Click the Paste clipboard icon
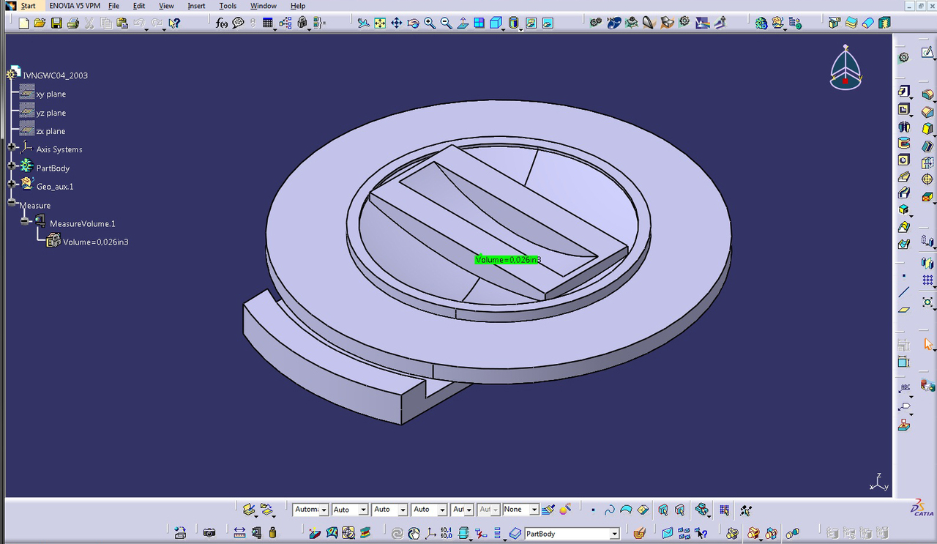Screen dimensions: 937x544 coord(122,23)
